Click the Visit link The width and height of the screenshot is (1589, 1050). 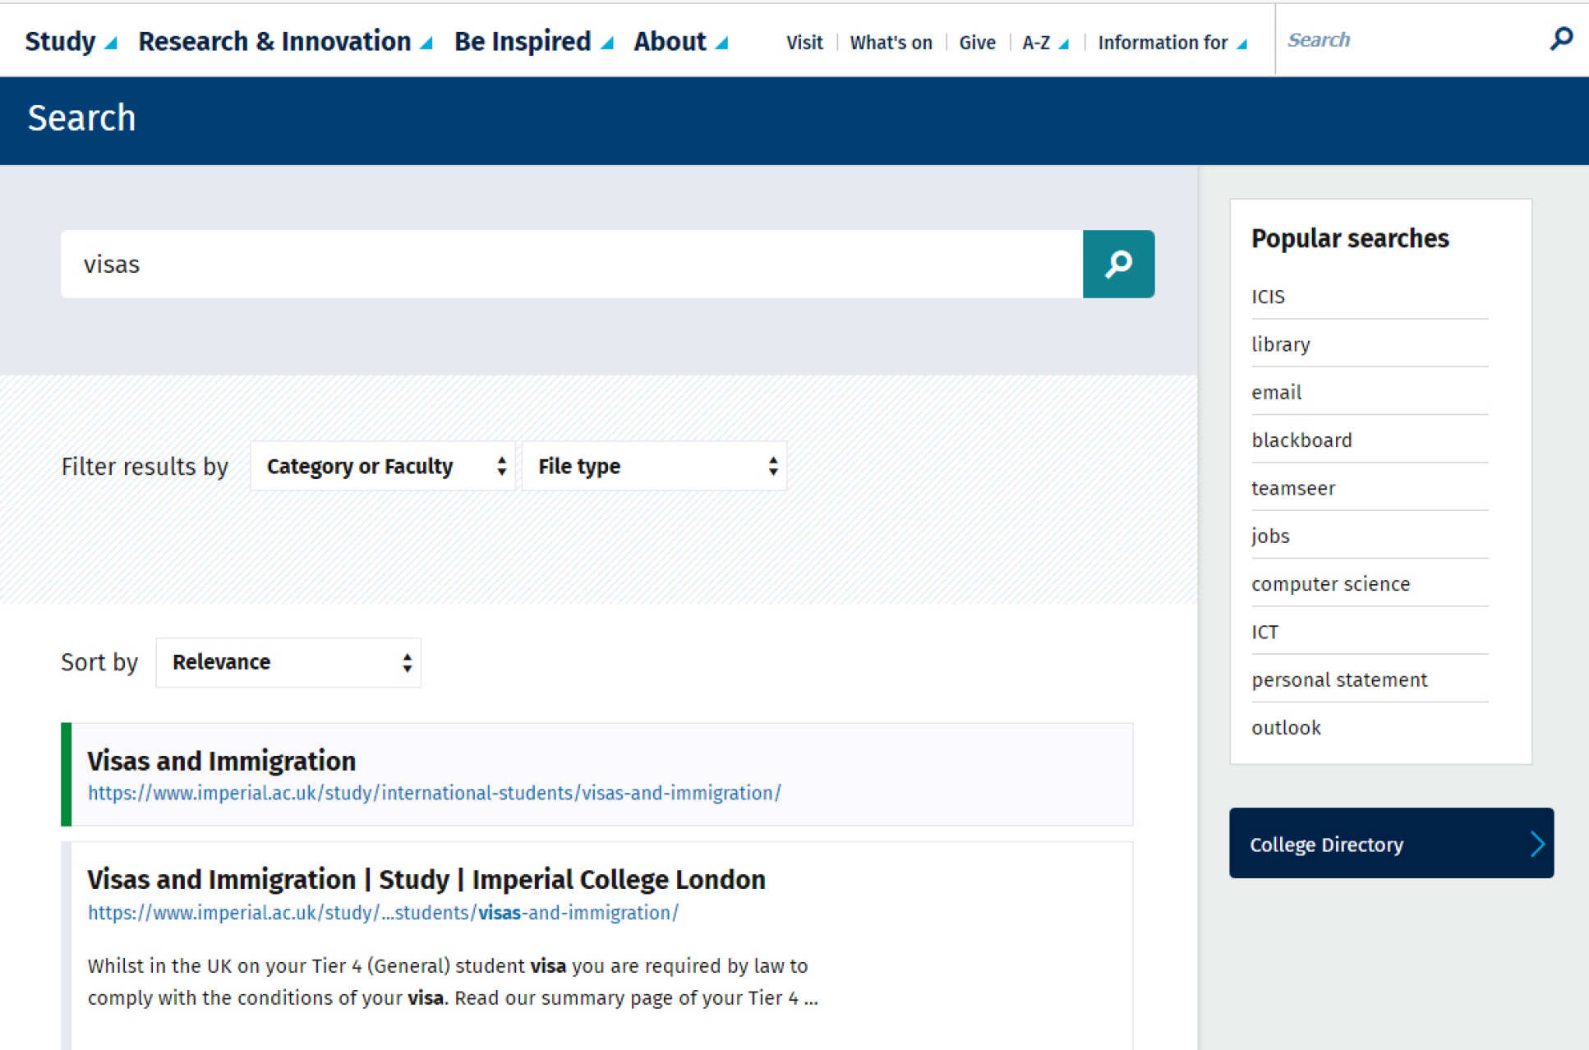point(804,43)
